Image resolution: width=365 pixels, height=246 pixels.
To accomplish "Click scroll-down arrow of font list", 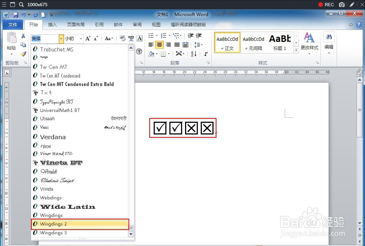I will pos(131,234).
